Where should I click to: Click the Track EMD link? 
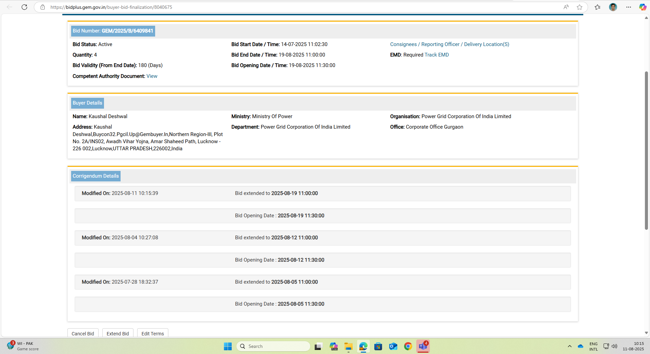(x=437, y=55)
